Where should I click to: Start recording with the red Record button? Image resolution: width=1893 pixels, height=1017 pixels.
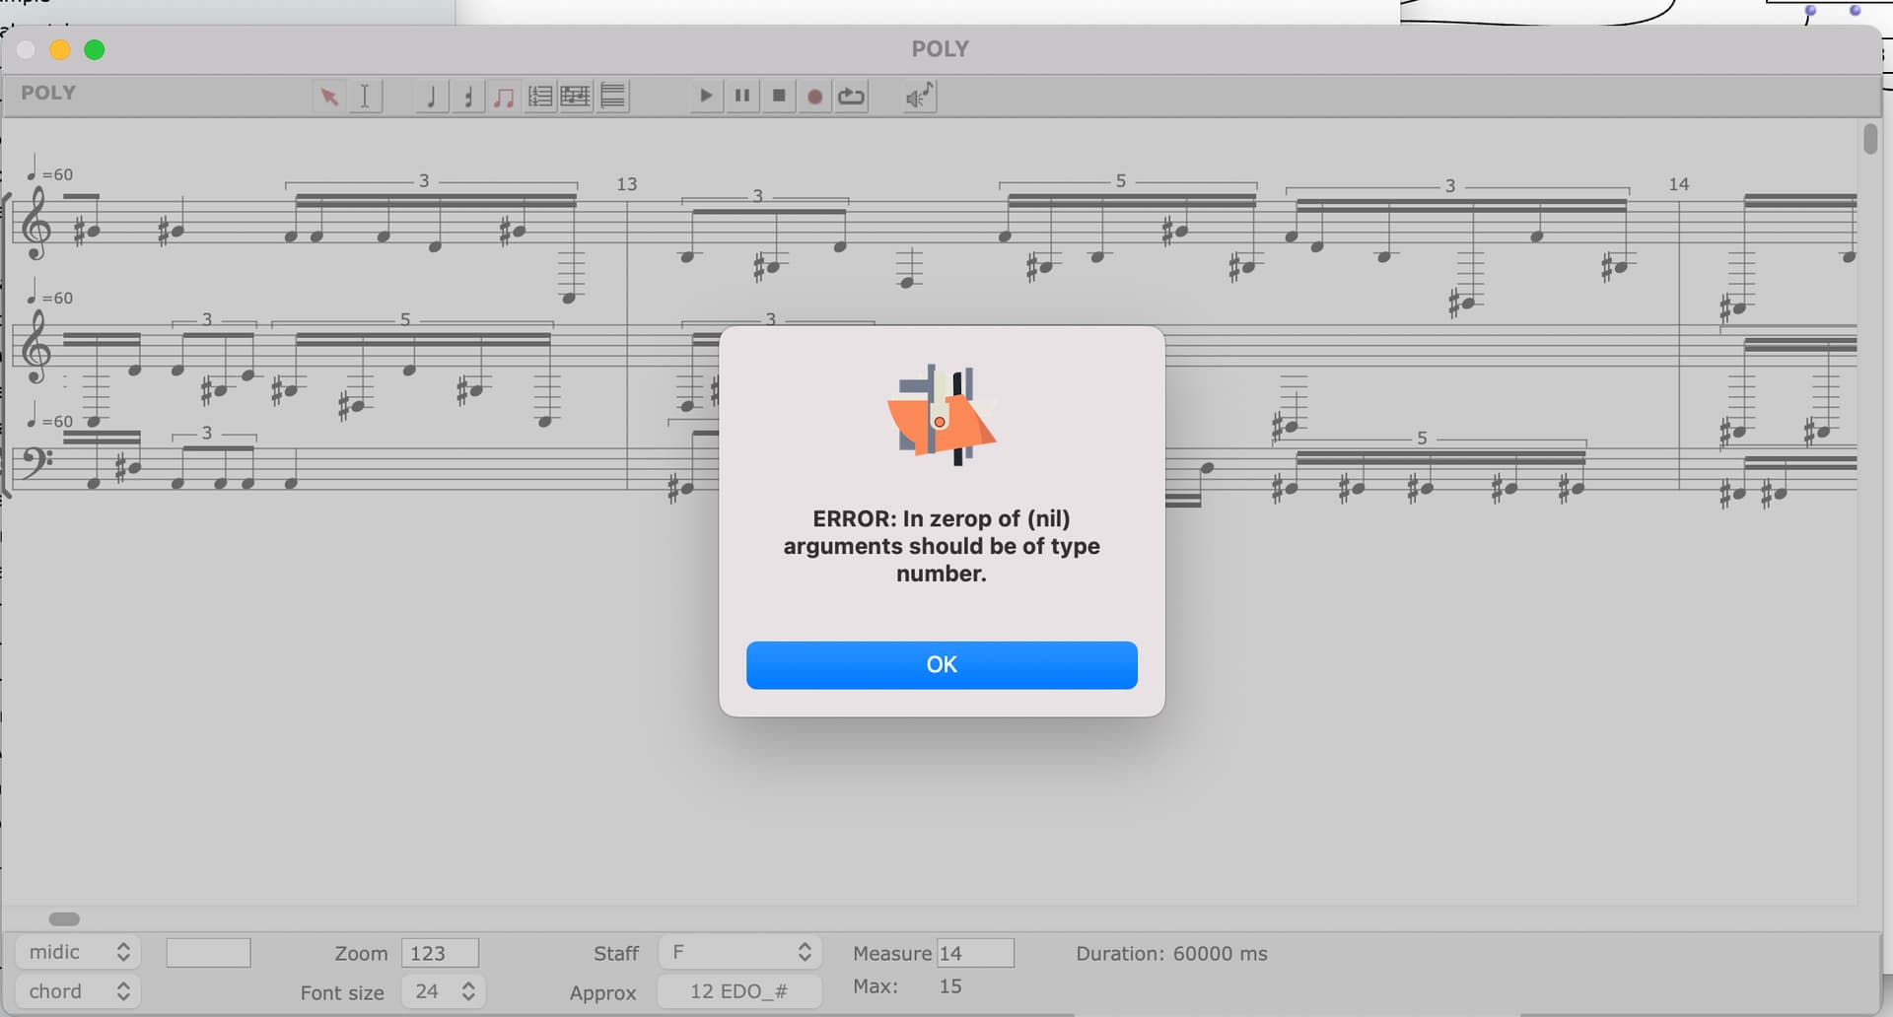pyautogui.click(x=814, y=97)
